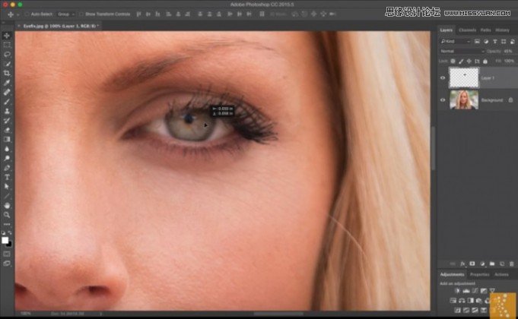Screen dimensions: 518x319
Task: Select the History Brush tool
Action: [7, 121]
